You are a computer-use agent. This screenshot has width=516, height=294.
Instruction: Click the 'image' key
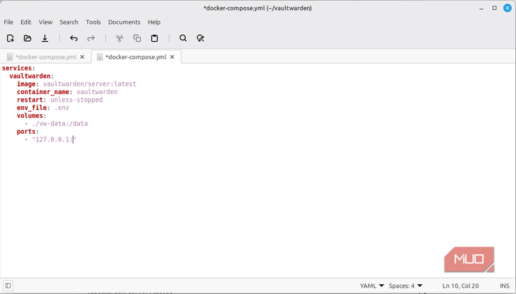click(x=26, y=84)
